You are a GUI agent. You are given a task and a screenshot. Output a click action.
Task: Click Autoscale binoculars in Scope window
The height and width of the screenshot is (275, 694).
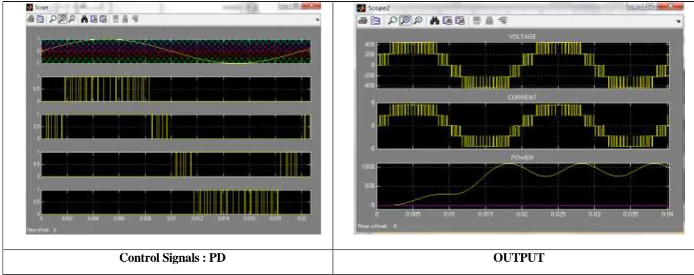pos(84,20)
